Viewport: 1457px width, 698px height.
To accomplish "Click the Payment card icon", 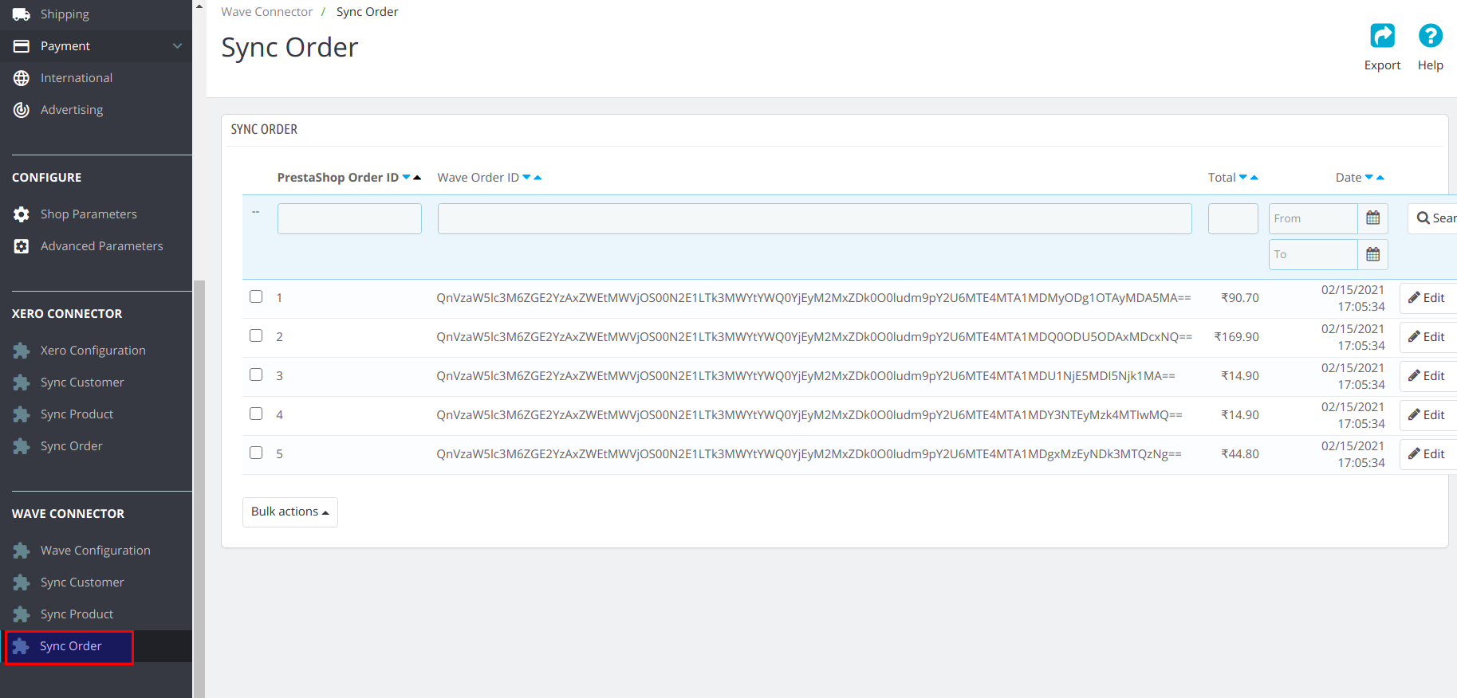I will [22, 46].
